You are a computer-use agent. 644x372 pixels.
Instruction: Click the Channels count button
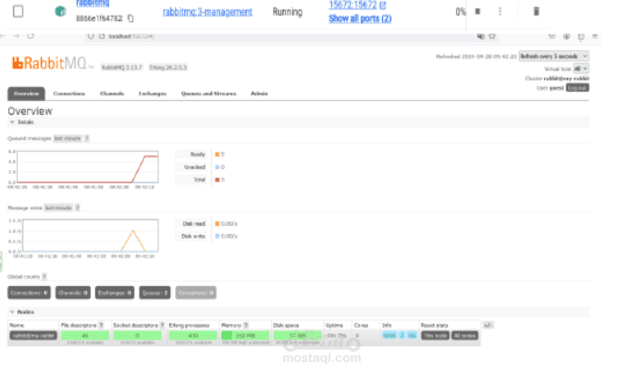coord(73,292)
